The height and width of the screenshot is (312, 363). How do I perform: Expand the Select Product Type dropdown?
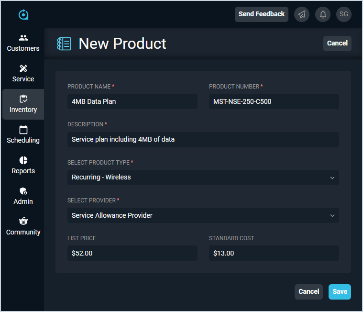point(203,178)
